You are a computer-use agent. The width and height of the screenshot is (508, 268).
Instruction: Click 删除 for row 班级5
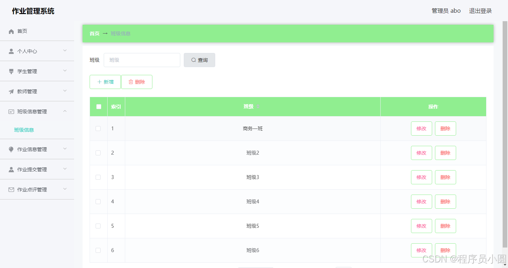(x=446, y=226)
